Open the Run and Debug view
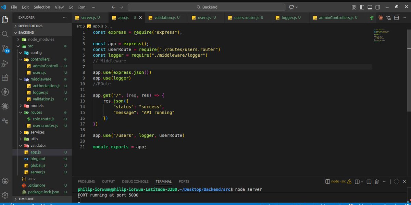The height and width of the screenshot is (205, 411). click(5, 63)
